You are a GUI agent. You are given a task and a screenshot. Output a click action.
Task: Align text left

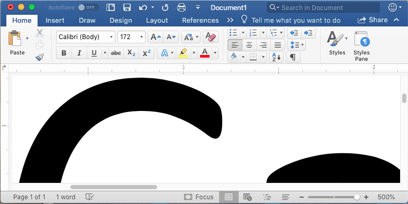click(x=235, y=45)
